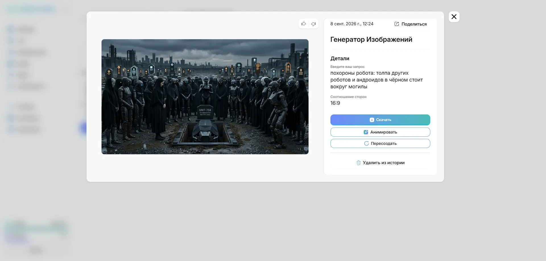Click the thumbs up like icon
546x261 pixels.
(x=303, y=24)
